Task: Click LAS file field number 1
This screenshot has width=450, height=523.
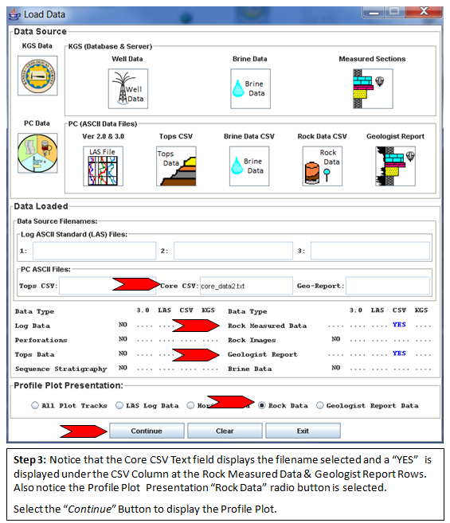Action: click(94, 251)
